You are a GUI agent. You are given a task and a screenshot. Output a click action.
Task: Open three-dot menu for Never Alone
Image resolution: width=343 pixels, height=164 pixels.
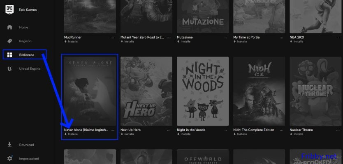click(x=113, y=130)
